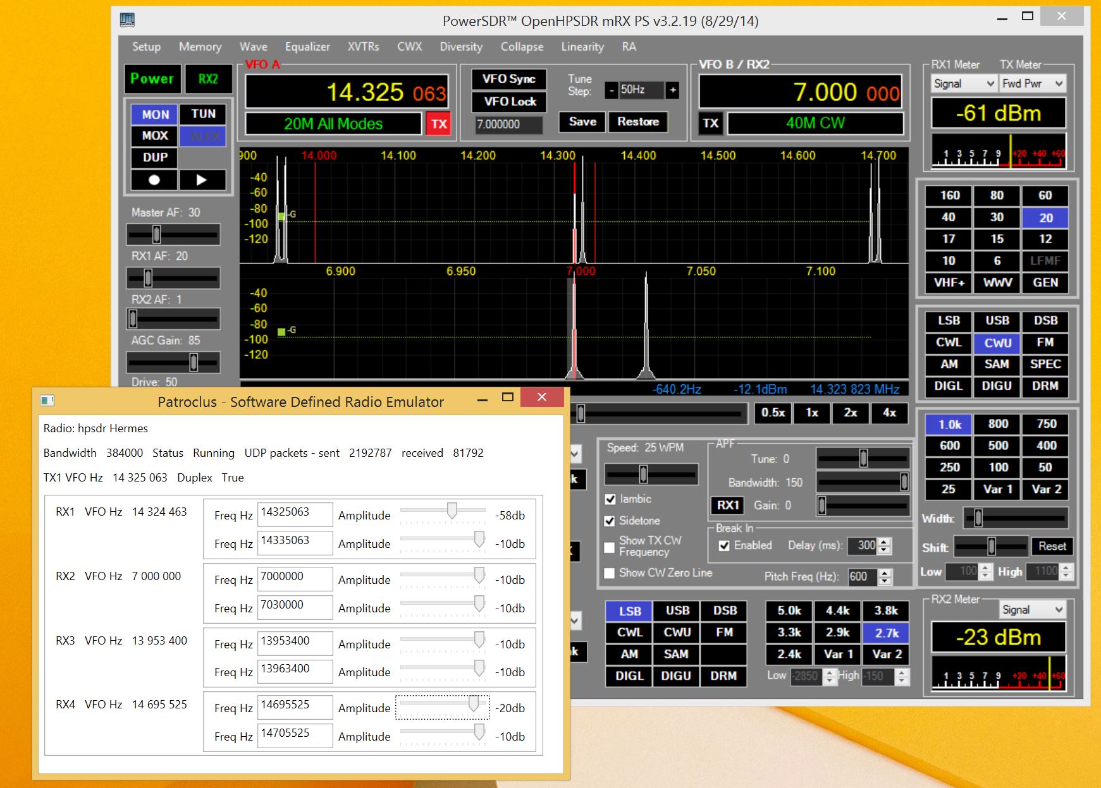Image resolution: width=1101 pixels, height=788 pixels.
Task: Toggle the MON monitor button
Action: coord(156,114)
